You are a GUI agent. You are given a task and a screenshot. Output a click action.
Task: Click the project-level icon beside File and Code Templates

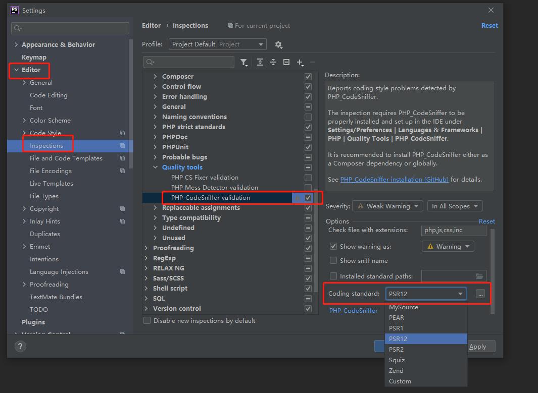122,158
